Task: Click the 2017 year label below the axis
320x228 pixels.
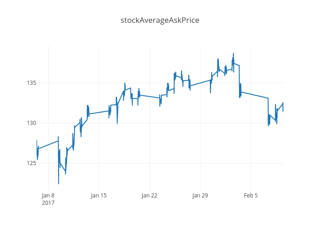Action: click(x=48, y=202)
